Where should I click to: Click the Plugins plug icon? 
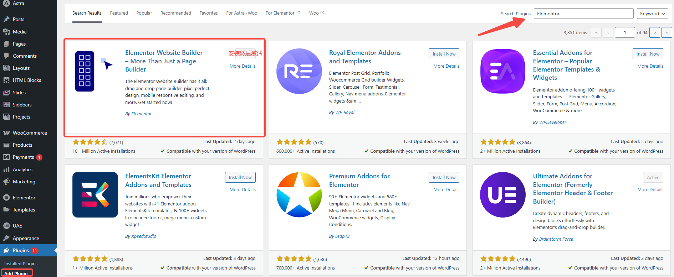click(x=6, y=250)
